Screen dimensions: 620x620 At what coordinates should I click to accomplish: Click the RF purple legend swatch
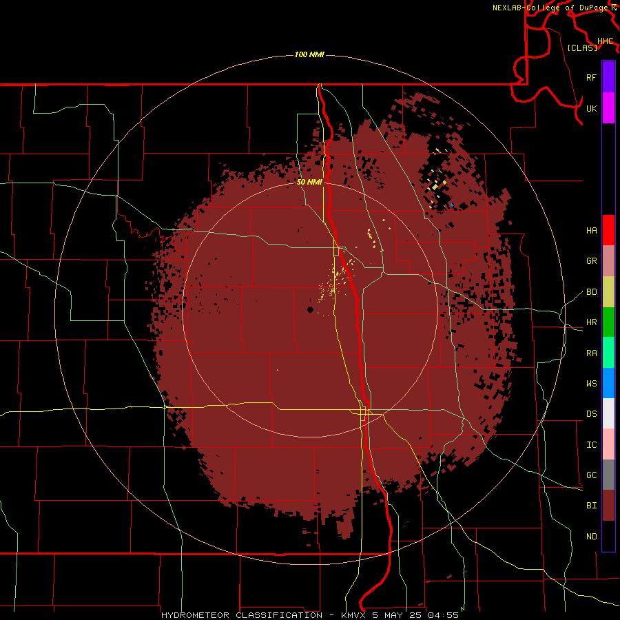click(x=608, y=77)
